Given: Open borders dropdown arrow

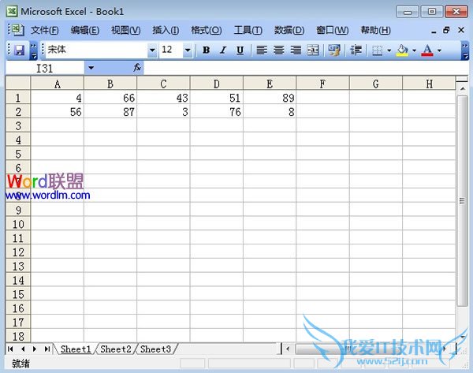Looking at the screenshot, I should pos(389,50).
